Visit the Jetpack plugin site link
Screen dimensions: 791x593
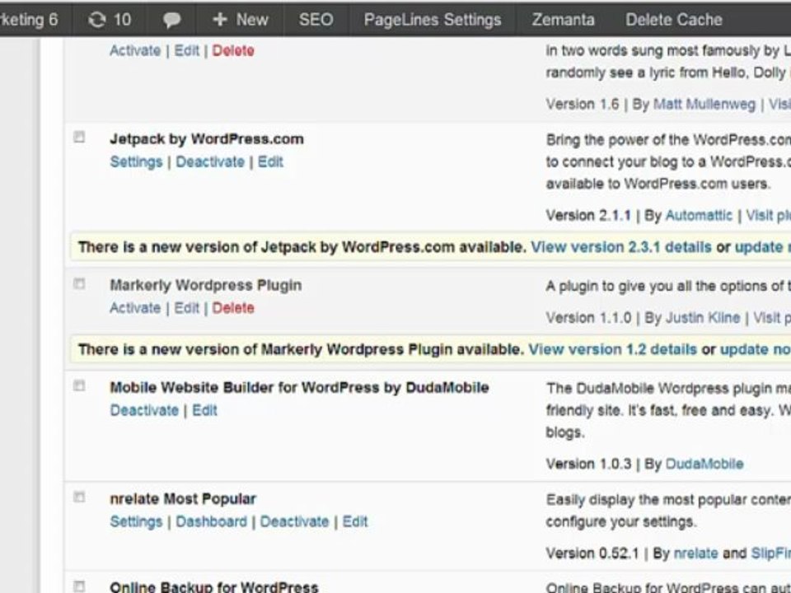(x=768, y=215)
